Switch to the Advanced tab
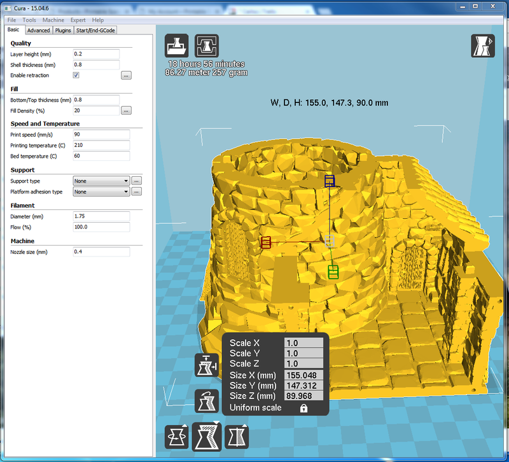This screenshot has width=509, height=462. 38,30
